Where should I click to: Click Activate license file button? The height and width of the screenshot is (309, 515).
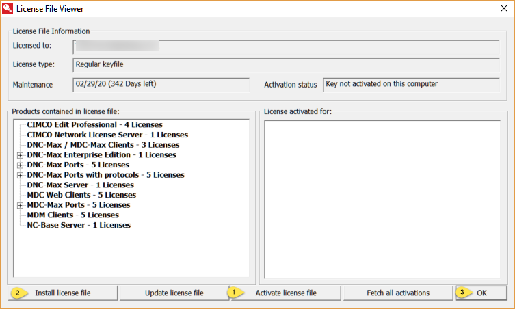click(x=286, y=293)
